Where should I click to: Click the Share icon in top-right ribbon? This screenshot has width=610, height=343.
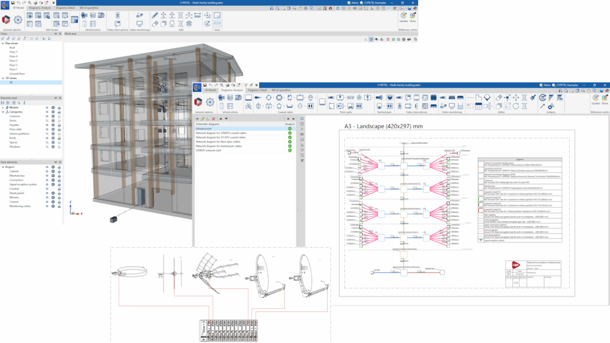point(413,16)
